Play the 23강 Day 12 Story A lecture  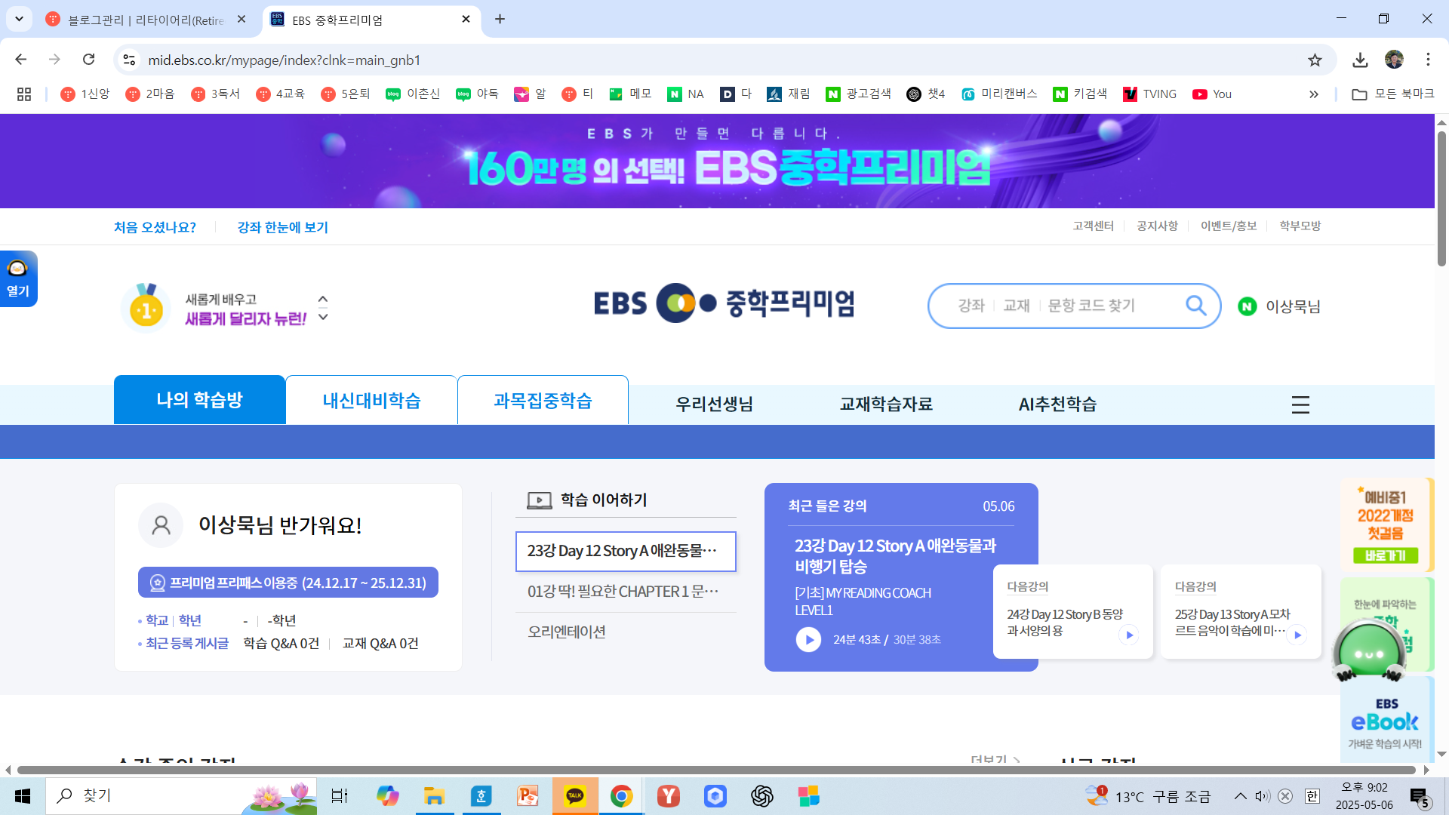[x=808, y=639]
